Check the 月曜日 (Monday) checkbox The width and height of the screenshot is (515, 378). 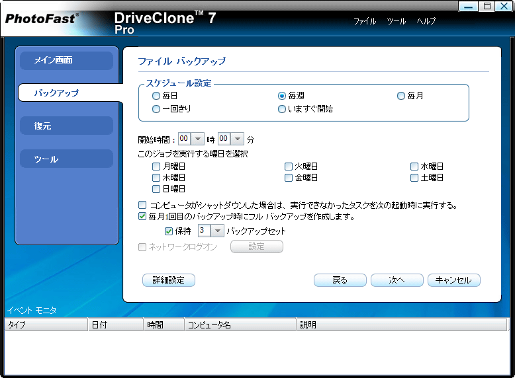[156, 167]
